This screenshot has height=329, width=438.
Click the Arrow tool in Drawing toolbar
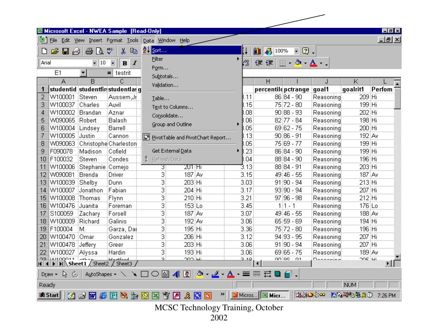[134, 274]
